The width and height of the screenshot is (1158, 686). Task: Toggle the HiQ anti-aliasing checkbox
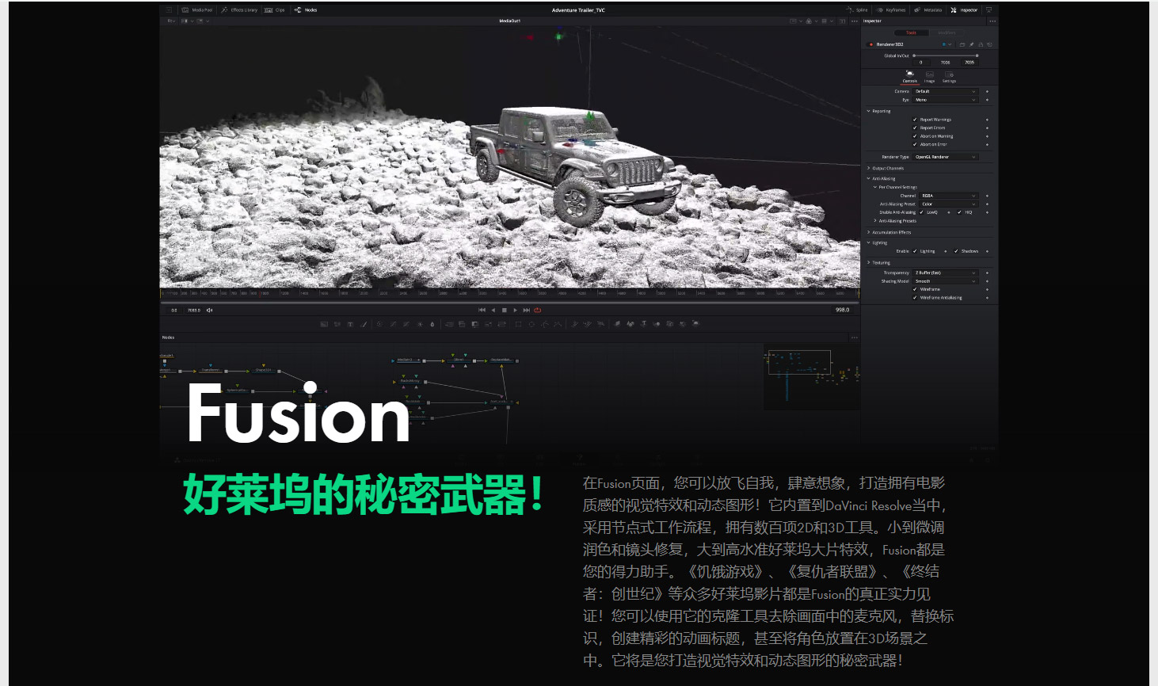point(959,212)
